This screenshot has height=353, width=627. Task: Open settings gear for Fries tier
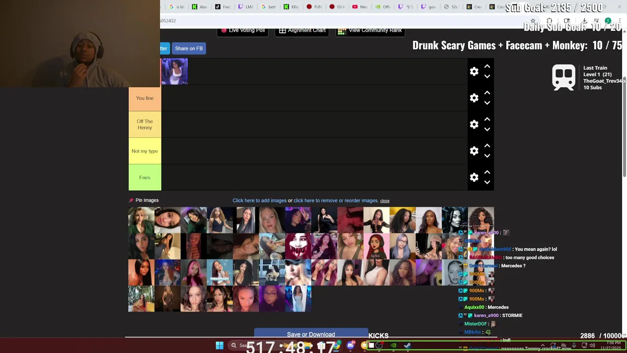coord(474,177)
